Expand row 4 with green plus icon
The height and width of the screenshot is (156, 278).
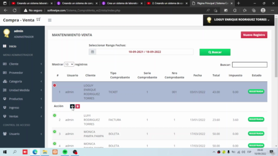[x=55, y=144]
